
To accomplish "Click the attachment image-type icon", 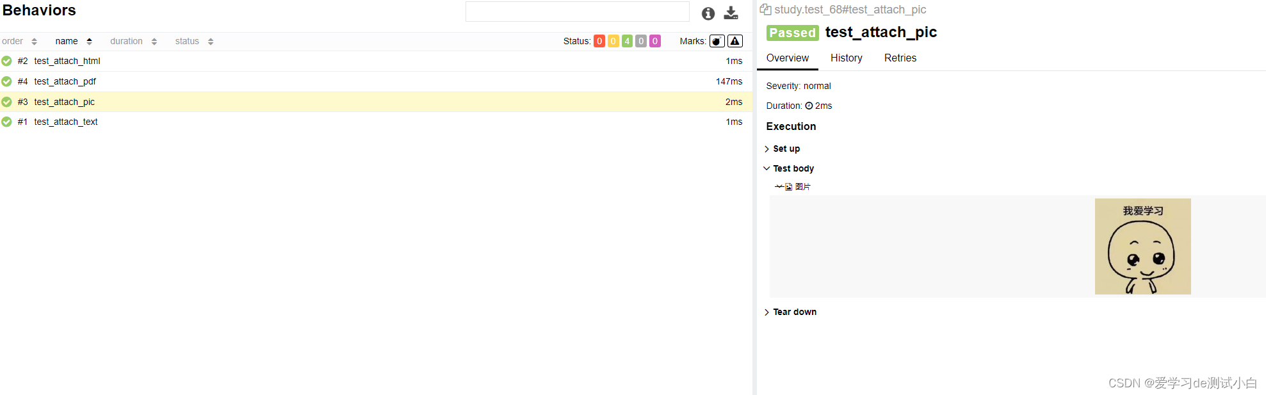I will [788, 187].
